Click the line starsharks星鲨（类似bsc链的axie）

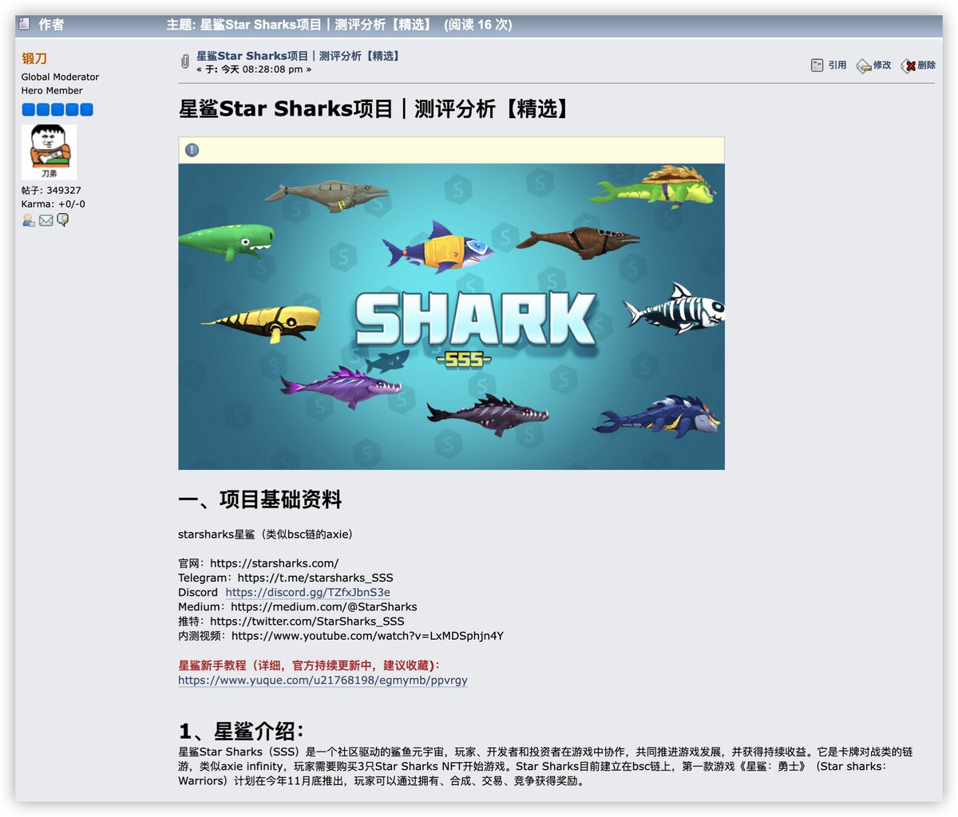click(x=266, y=534)
